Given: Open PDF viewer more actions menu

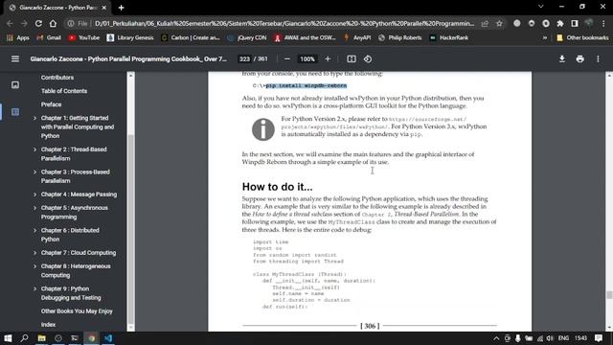Looking at the screenshot, I should coord(598,59).
